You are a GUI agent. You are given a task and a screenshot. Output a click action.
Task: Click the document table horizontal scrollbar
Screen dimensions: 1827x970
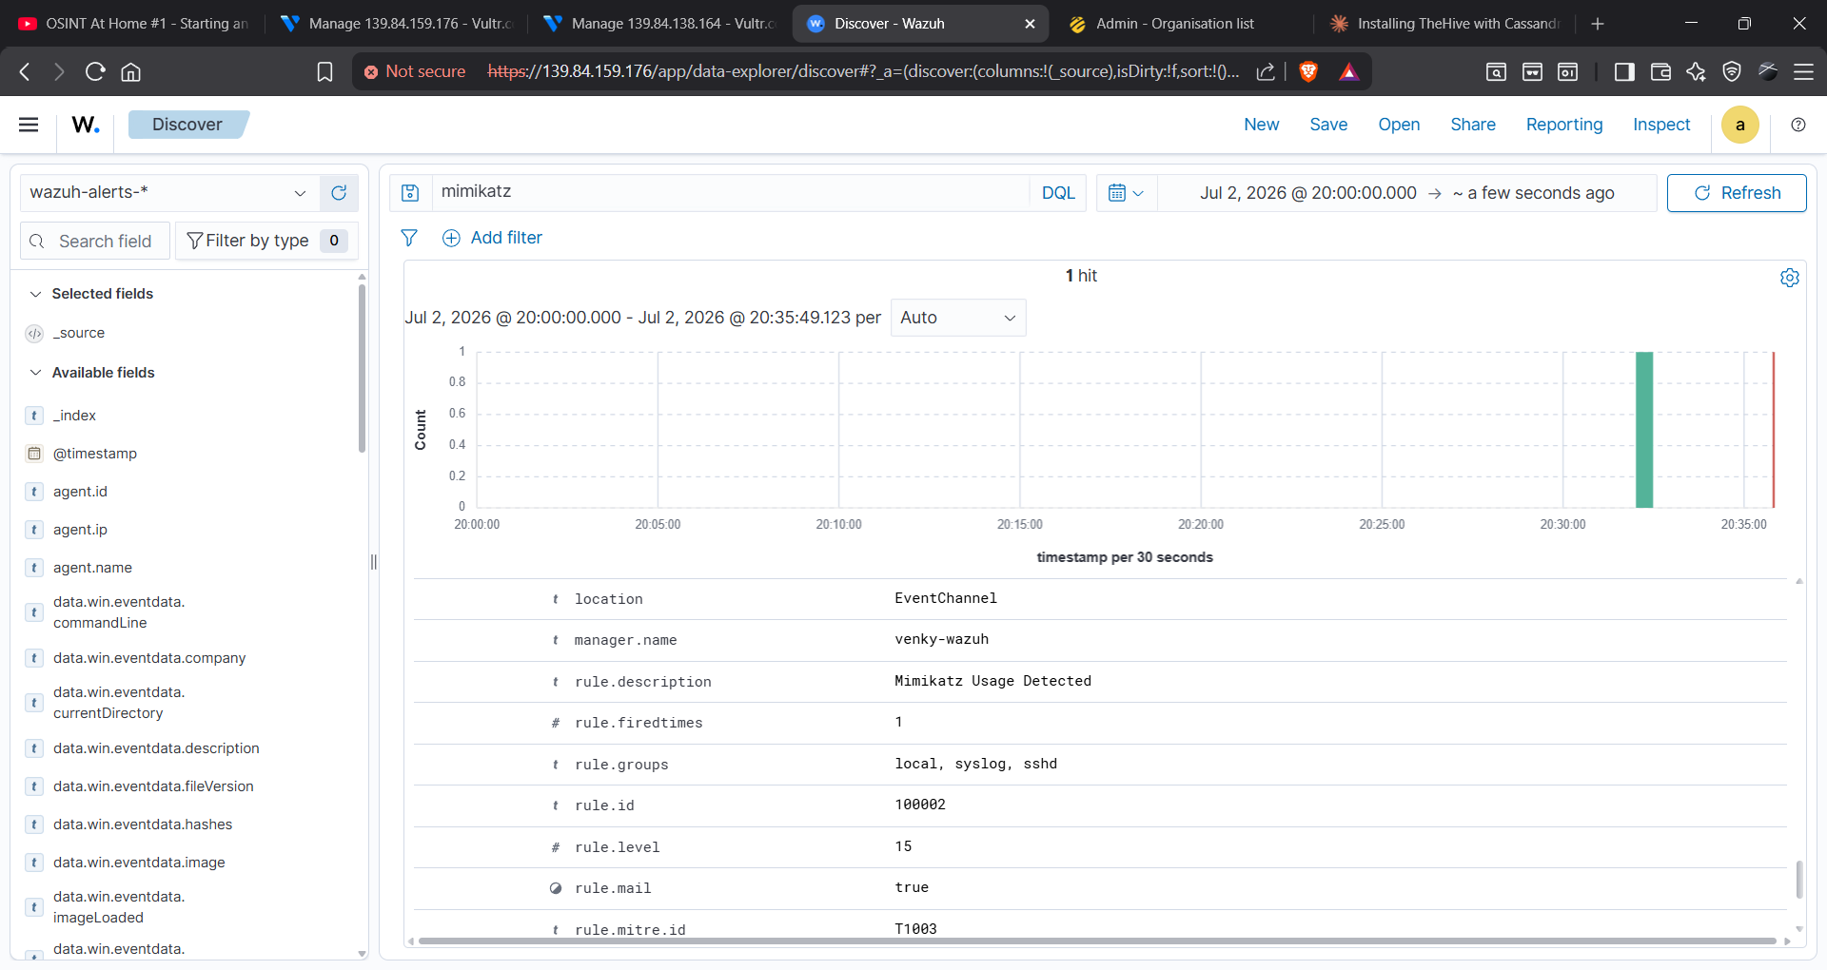pyautogui.click(x=1097, y=941)
